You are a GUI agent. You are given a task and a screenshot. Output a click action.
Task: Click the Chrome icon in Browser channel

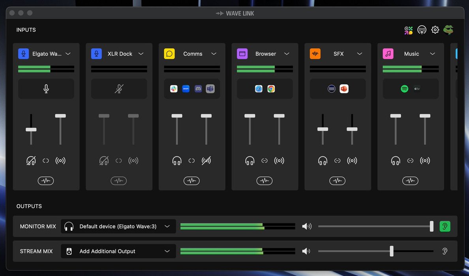pos(271,89)
